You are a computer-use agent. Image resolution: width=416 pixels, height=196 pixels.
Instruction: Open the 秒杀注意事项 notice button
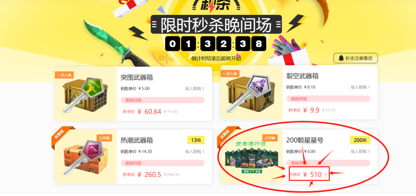pos(356,58)
